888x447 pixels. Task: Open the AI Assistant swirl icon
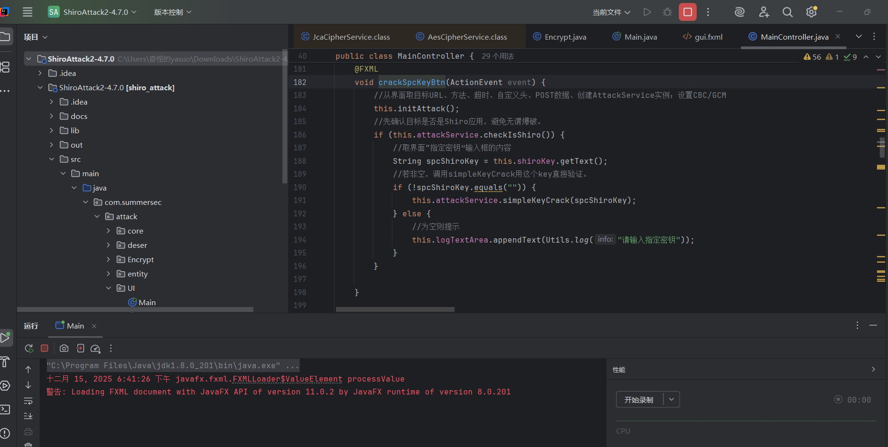click(x=739, y=12)
